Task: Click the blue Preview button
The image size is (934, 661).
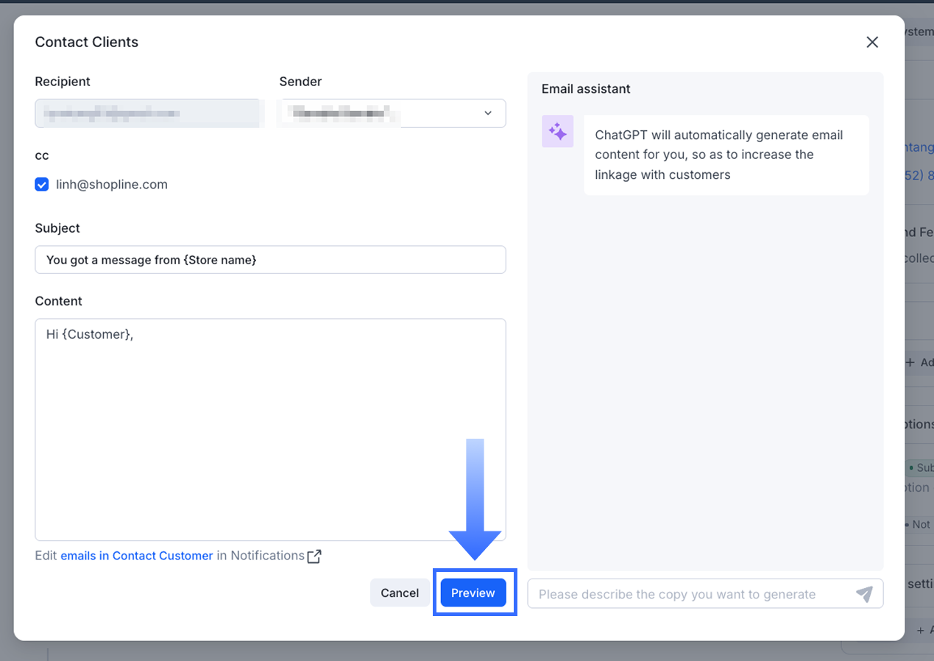Action: 473,593
